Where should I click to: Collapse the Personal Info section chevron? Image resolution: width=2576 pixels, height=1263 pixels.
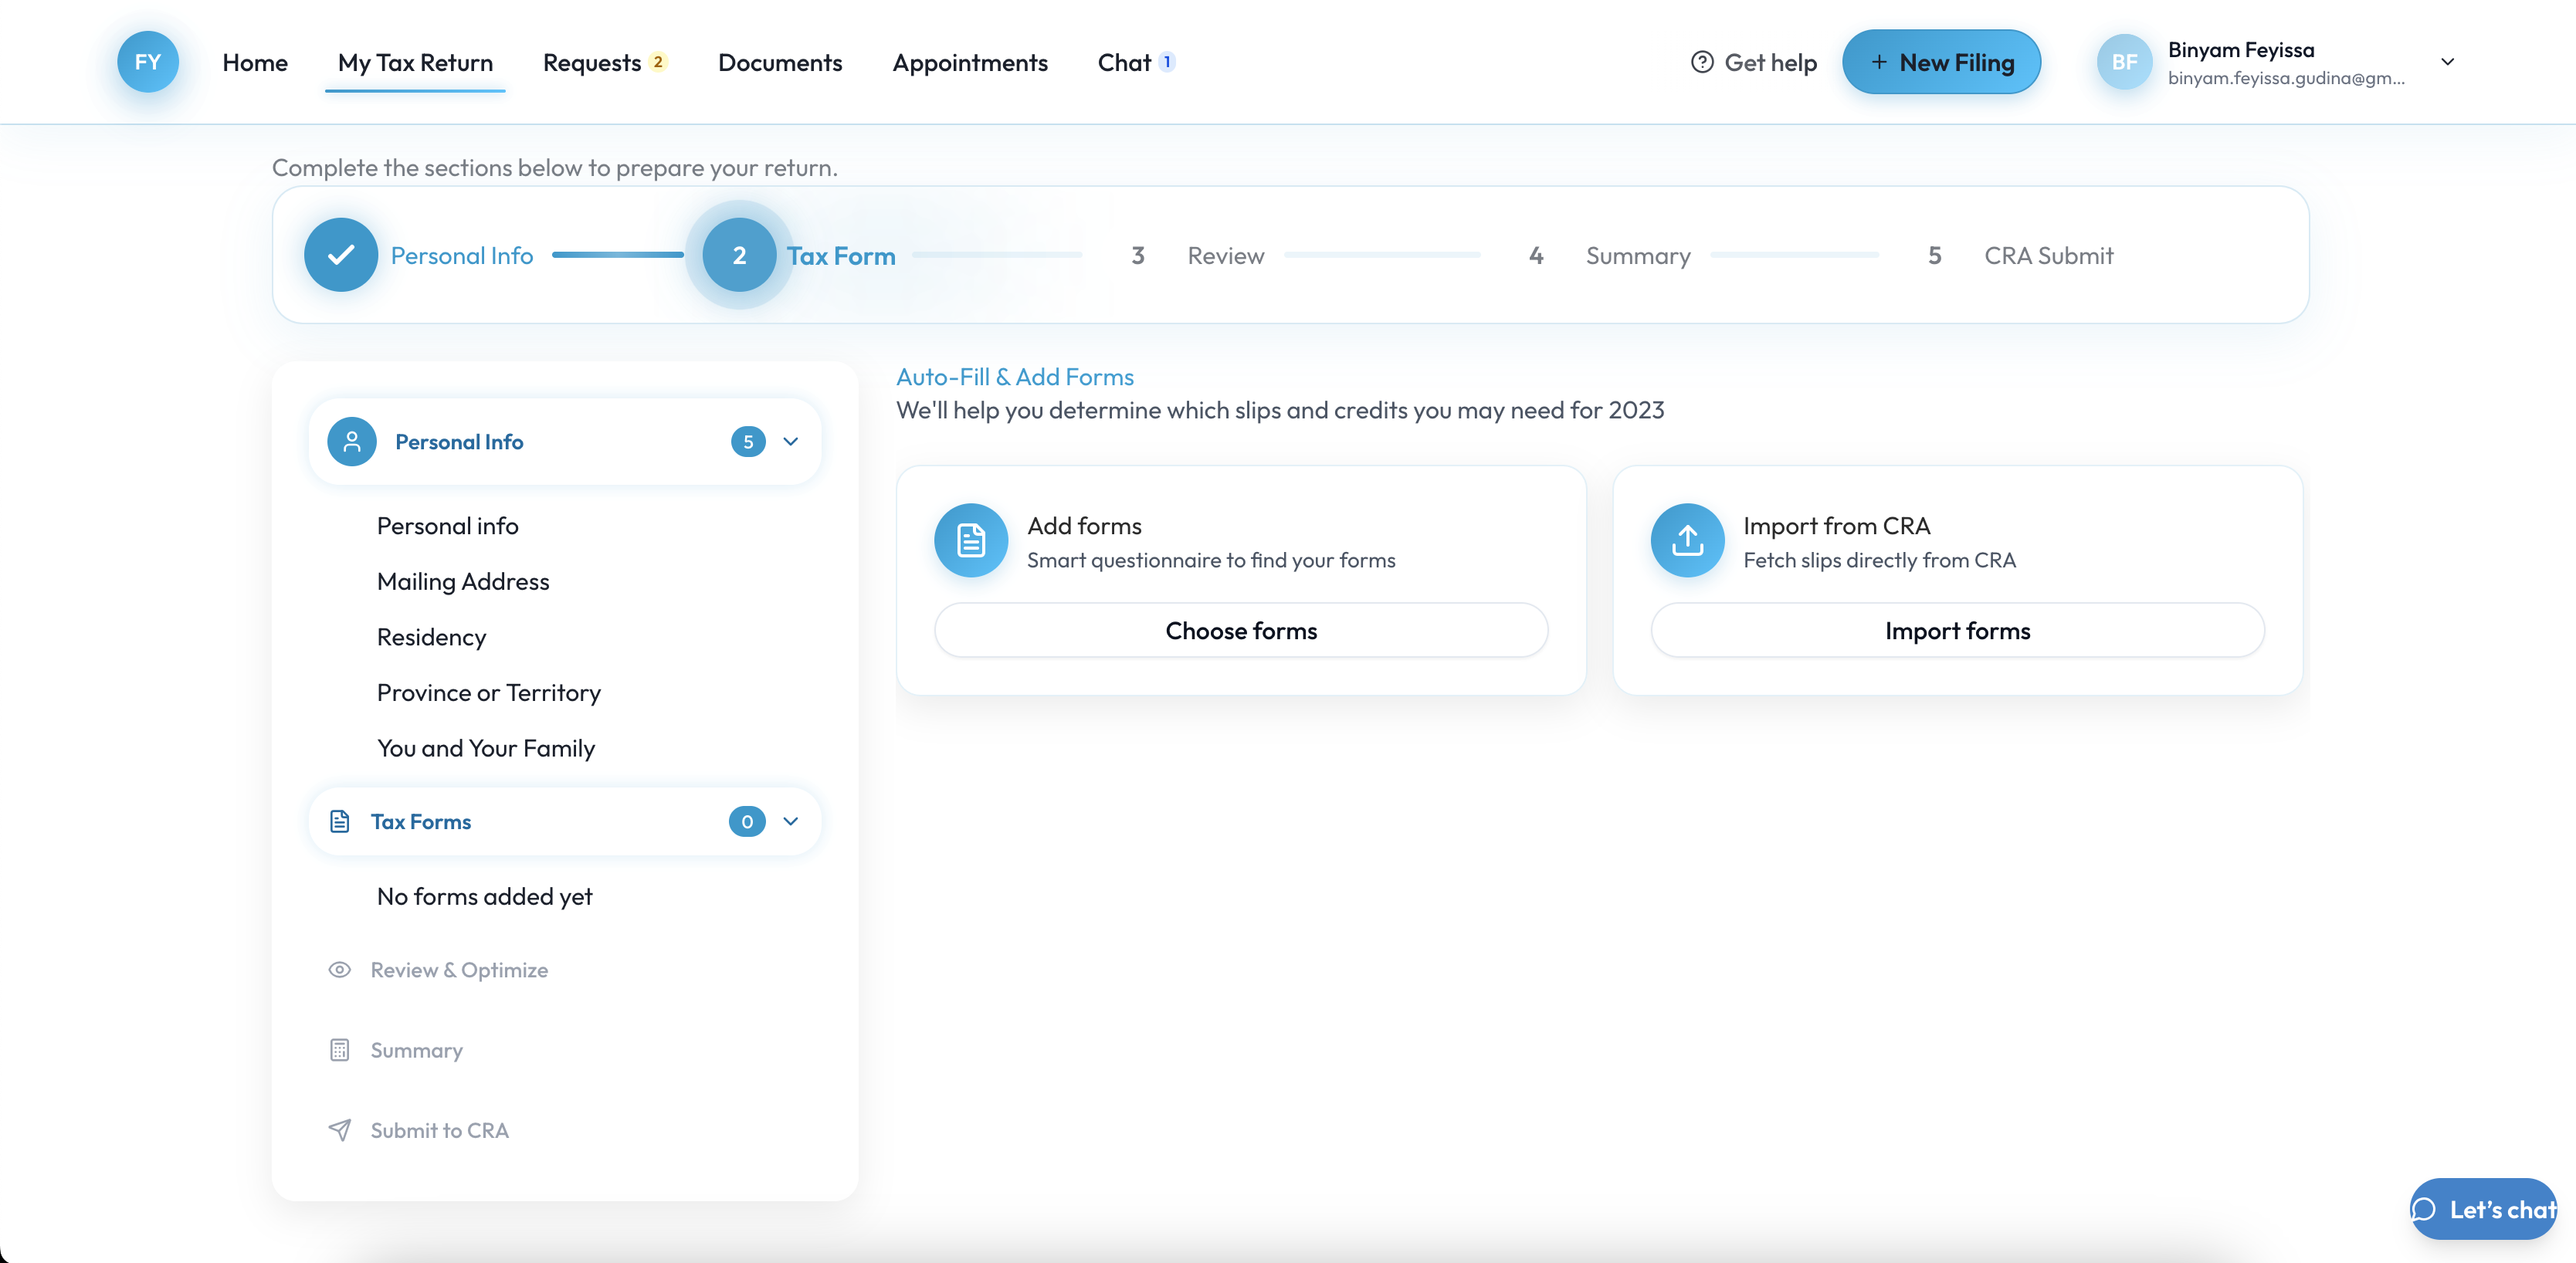pos(791,442)
